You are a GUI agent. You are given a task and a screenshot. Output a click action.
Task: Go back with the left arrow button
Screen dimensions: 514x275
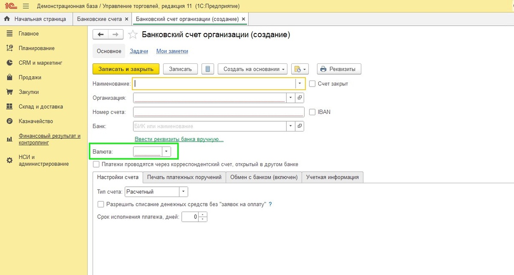coord(101,35)
